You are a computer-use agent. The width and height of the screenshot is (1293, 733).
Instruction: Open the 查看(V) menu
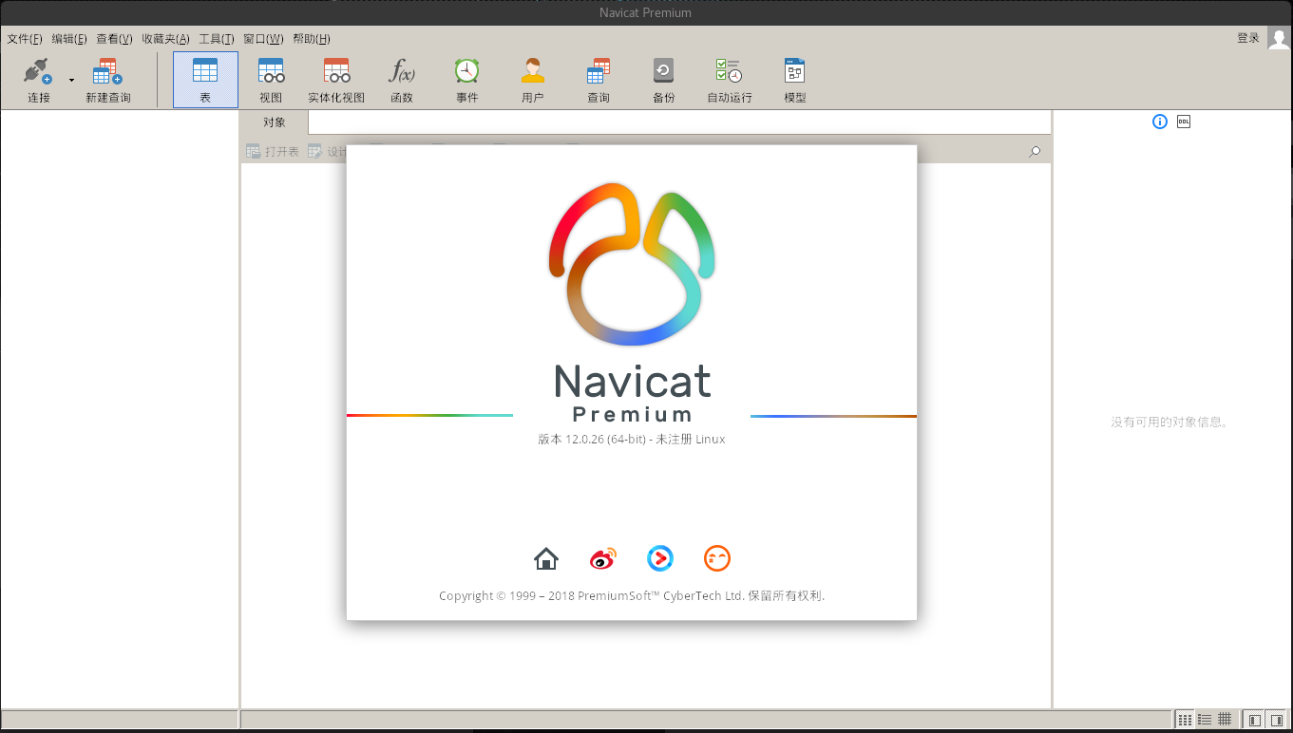click(x=114, y=39)
